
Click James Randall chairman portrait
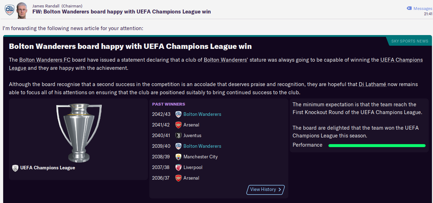[x=21, y=10]
